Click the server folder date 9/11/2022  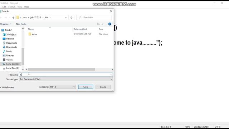pyautogui.click(x=82, y=34)
